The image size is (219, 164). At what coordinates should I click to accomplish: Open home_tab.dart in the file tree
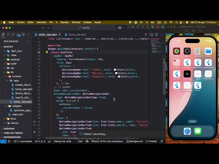[x=16, y=89]
